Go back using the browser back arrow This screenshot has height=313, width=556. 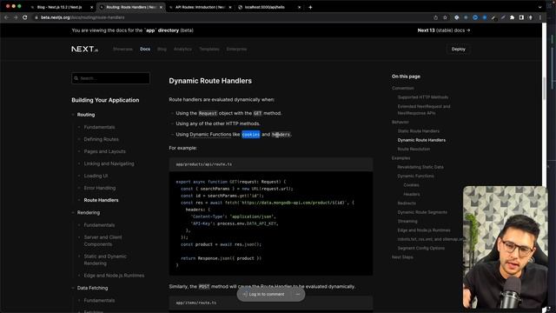click(6, 17)
